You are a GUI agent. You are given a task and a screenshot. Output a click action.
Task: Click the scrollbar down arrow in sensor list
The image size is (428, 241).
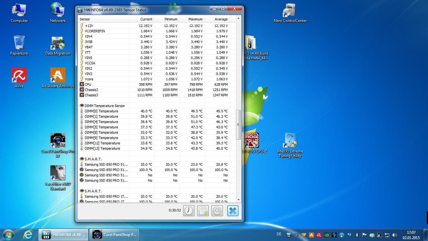tap(238, 200)
